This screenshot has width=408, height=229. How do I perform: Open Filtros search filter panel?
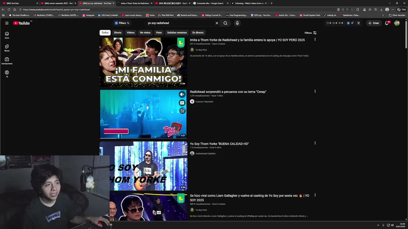pos(310,33)
